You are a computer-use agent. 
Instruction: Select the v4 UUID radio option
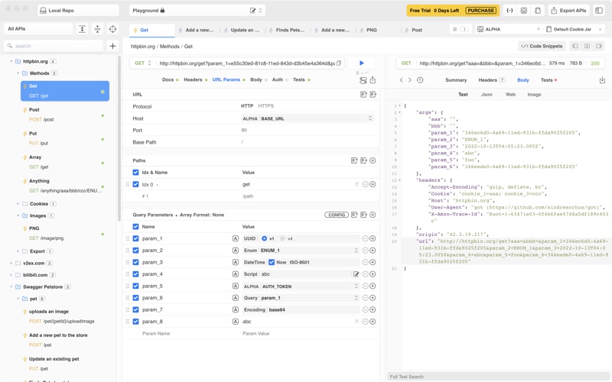(x=282, y=238)
